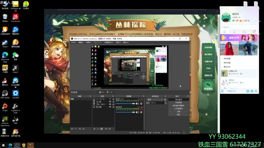Open OBS Studio desktop shortcut
This screenshot has height=148, width=264.
tap(5, 94)
